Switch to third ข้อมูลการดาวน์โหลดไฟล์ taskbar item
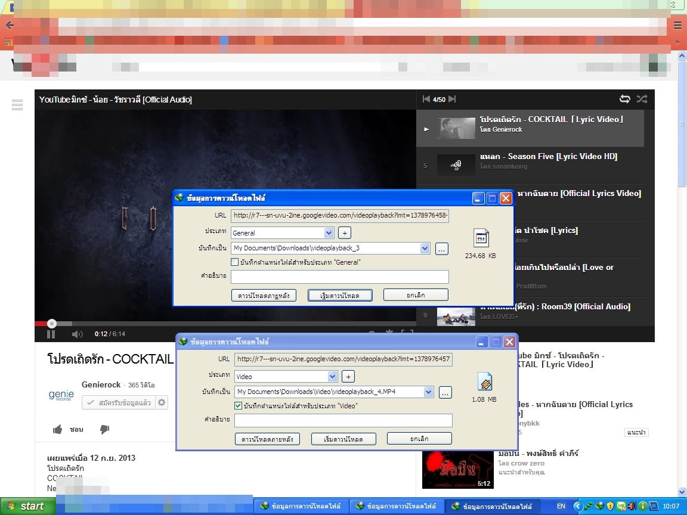The image size is (687, 515). [x=493, y=506]
